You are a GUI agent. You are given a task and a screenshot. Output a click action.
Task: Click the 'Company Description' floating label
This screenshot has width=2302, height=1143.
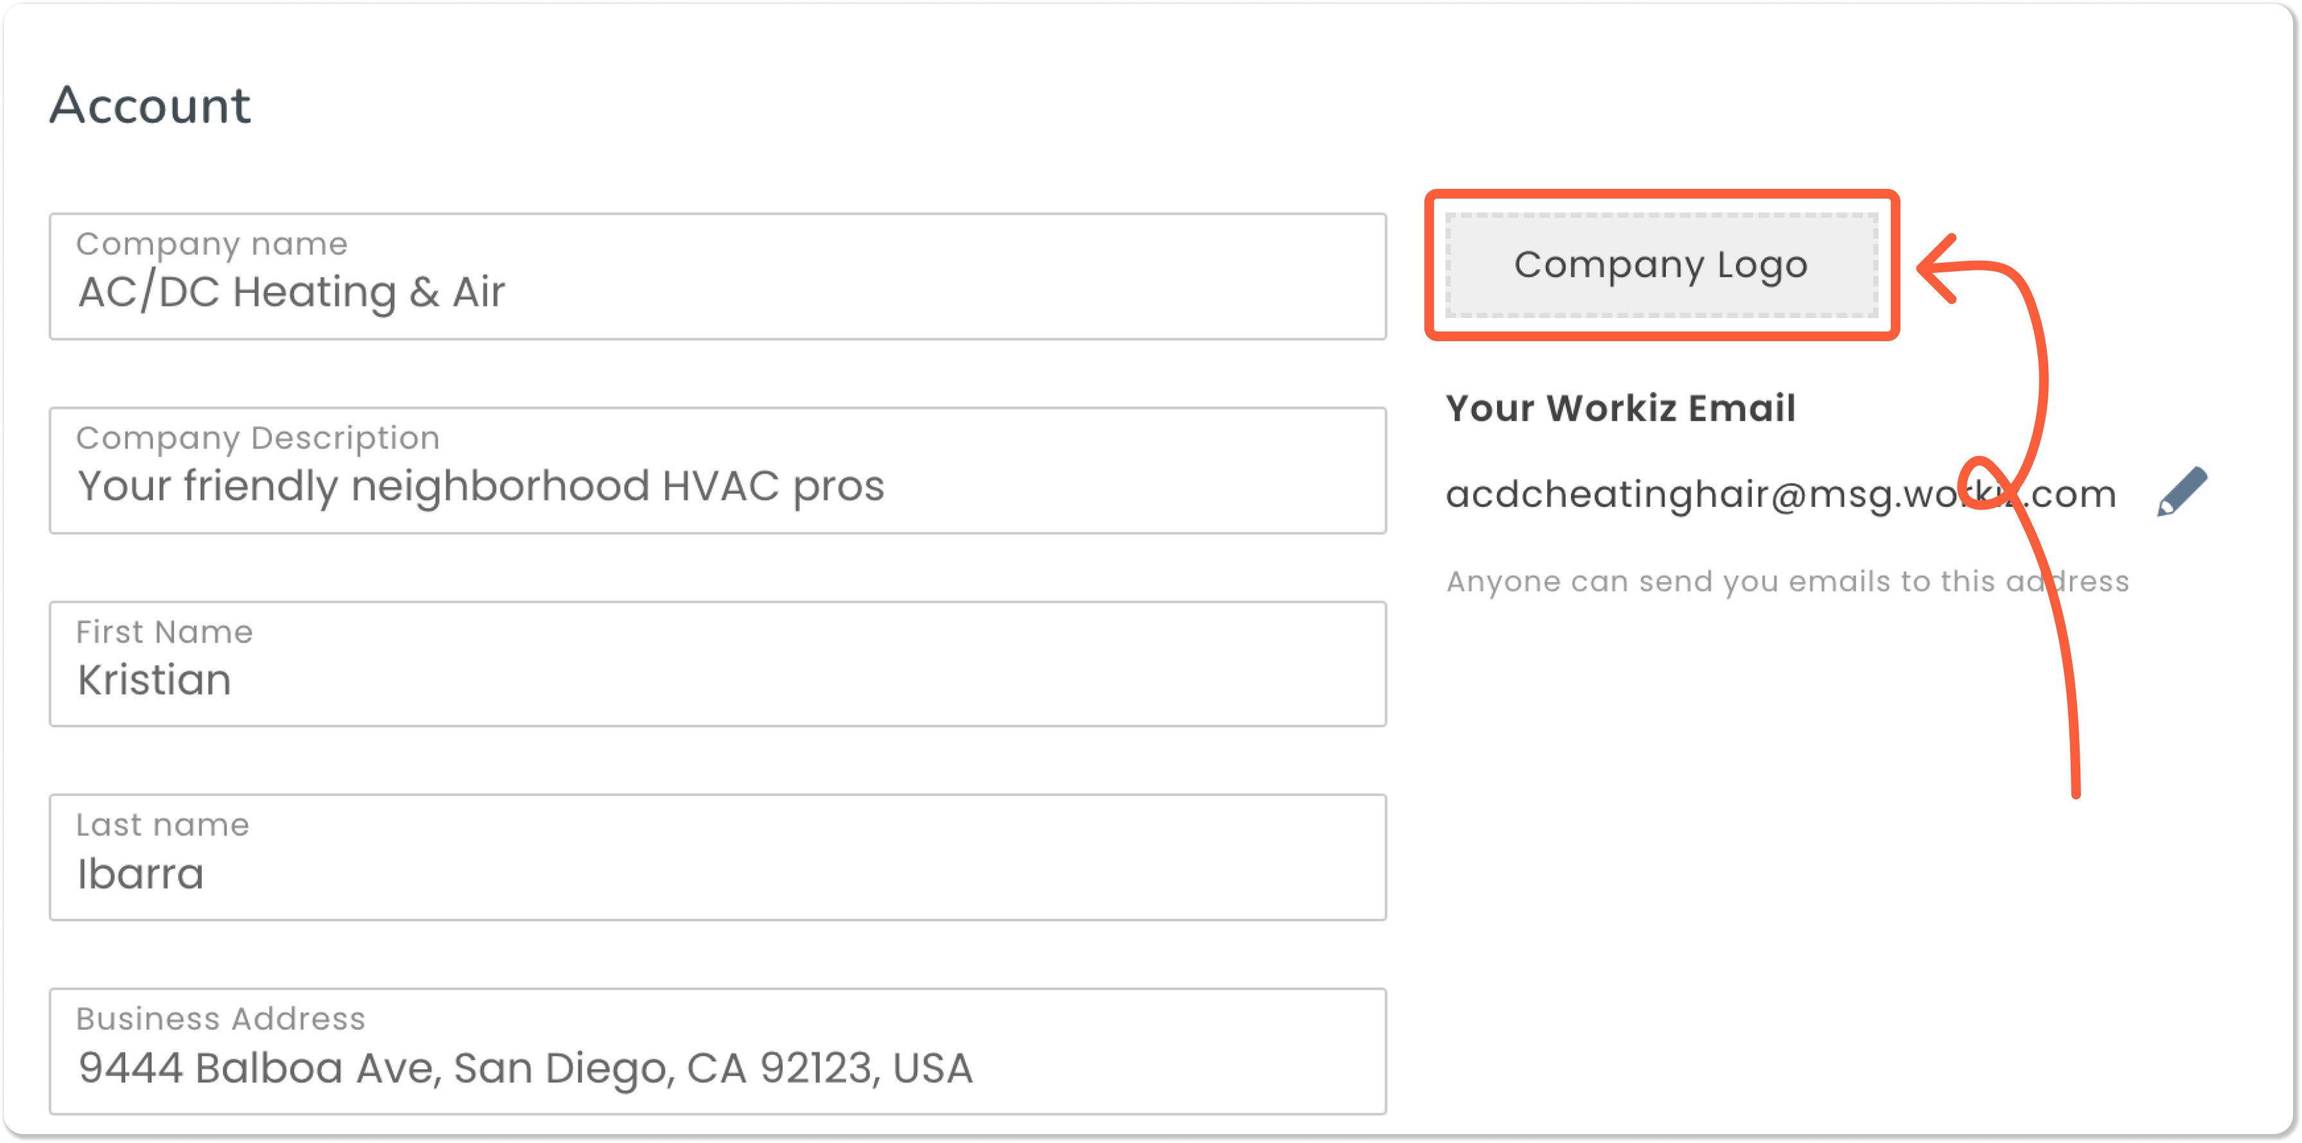pyautogui.click(x=258, y=439)
